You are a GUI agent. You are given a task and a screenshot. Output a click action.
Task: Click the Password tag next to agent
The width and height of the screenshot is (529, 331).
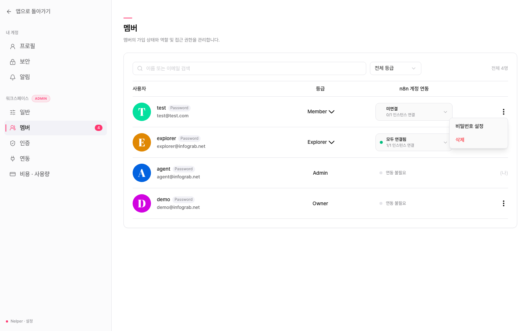pyautogui.click(x=184, y=169)
